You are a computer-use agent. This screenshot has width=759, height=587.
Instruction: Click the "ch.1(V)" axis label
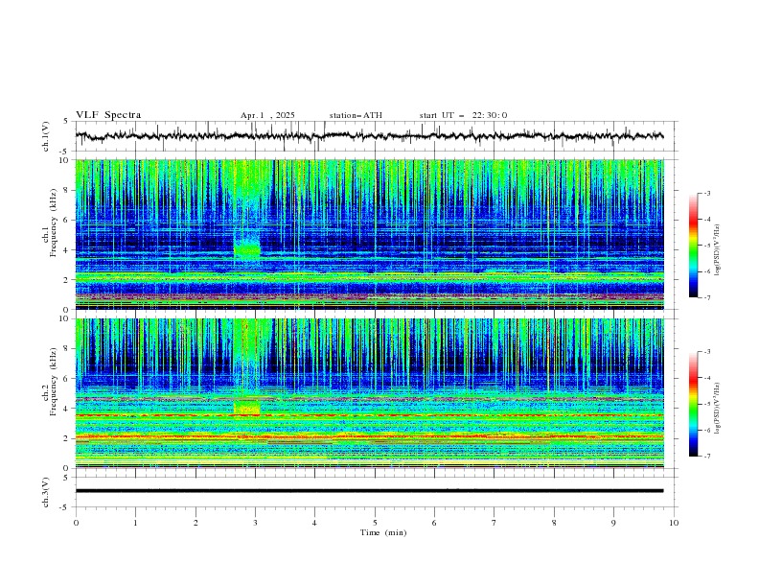click(x=45, y=136)
